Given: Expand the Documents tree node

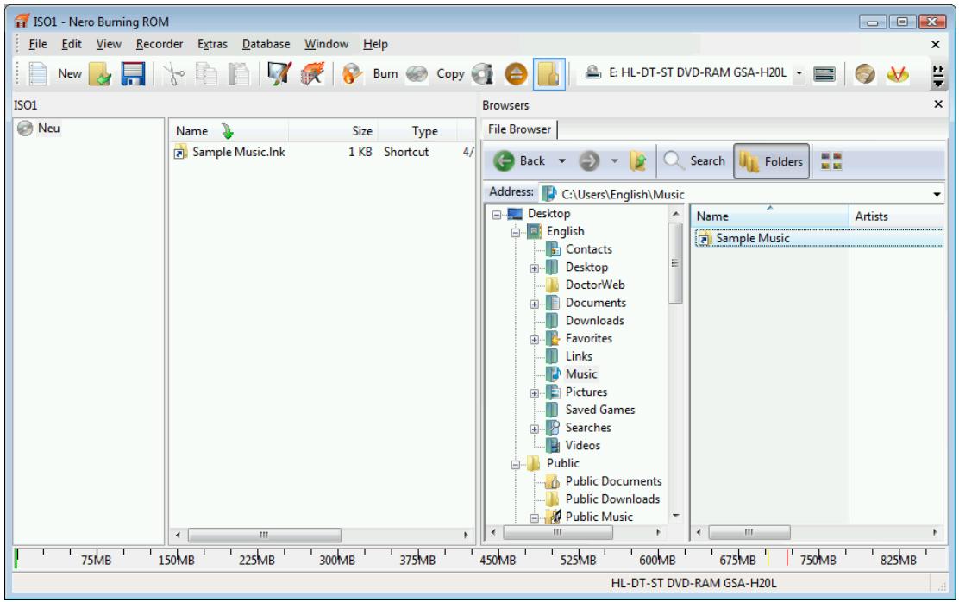Looking at the screenshot, I should 534,304.
